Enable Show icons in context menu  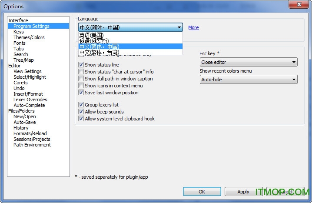pos(81,86)
